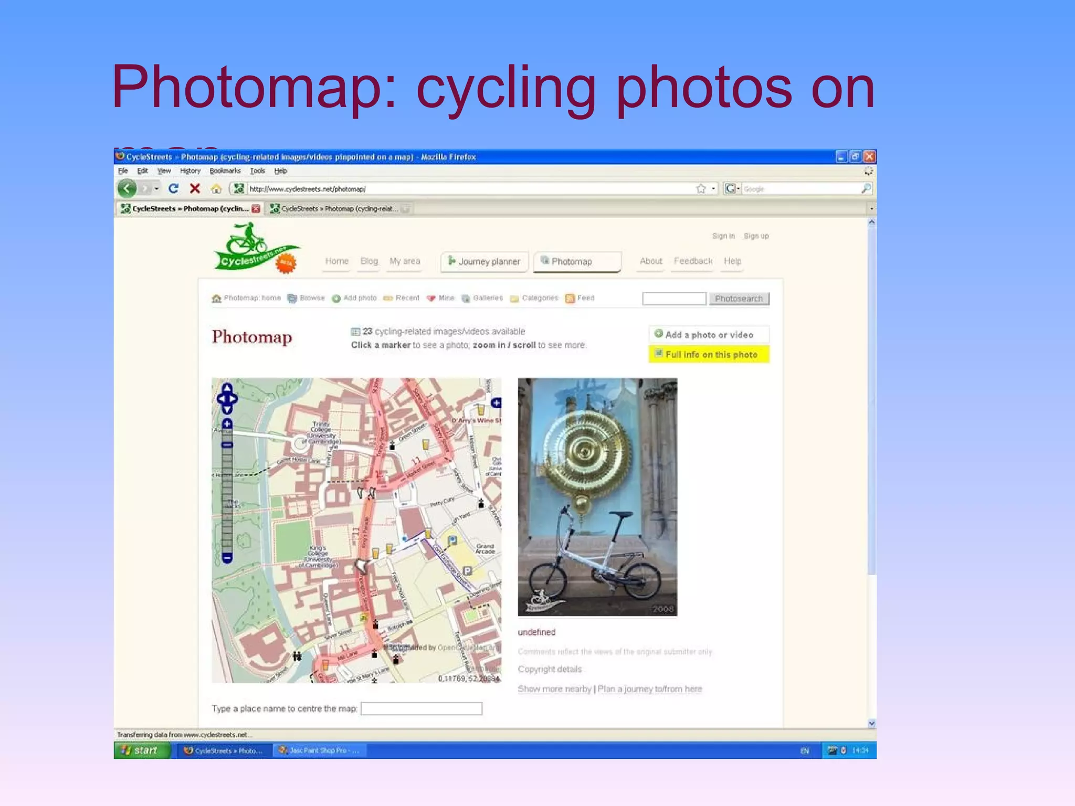Screen dimensions: 1075x806
Task: Select the Photomap navigation tab
Action: pos(577,261)
